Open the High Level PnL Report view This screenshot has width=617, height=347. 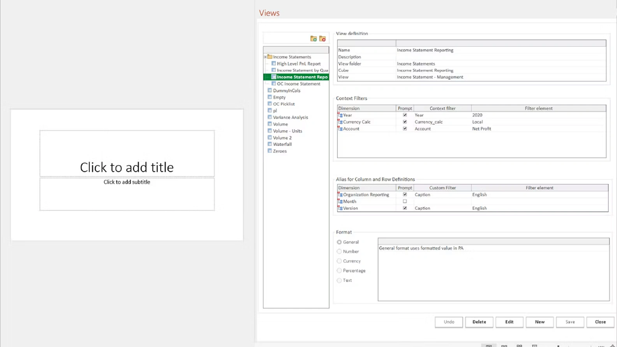click(x=298, y=63)
